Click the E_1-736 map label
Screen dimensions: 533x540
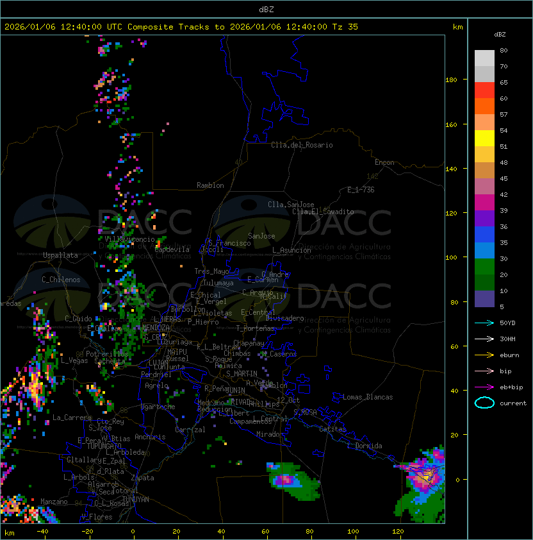click(361, 190)
